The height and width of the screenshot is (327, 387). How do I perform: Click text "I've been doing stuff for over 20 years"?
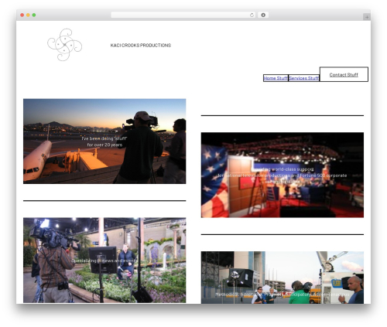104,141
